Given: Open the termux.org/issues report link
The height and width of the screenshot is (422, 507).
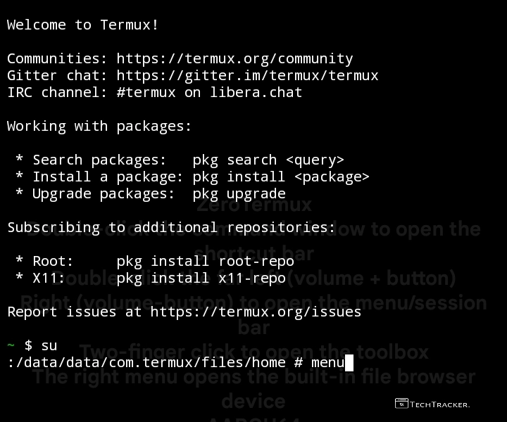Looking at the screenshot, I should [256, 312].
